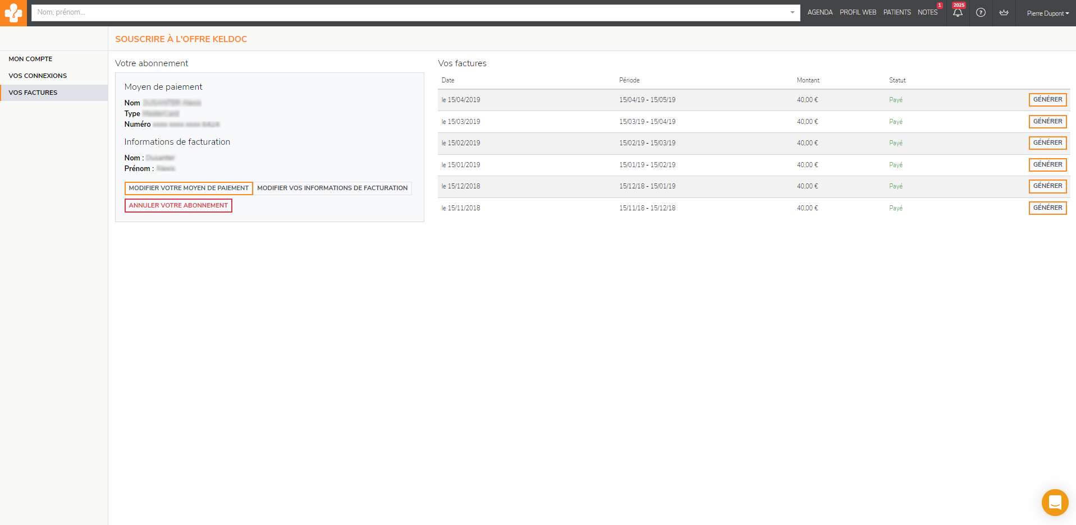1076x525 pixels.
Task: Open the help question mark icon
Action: pos(981,13)
